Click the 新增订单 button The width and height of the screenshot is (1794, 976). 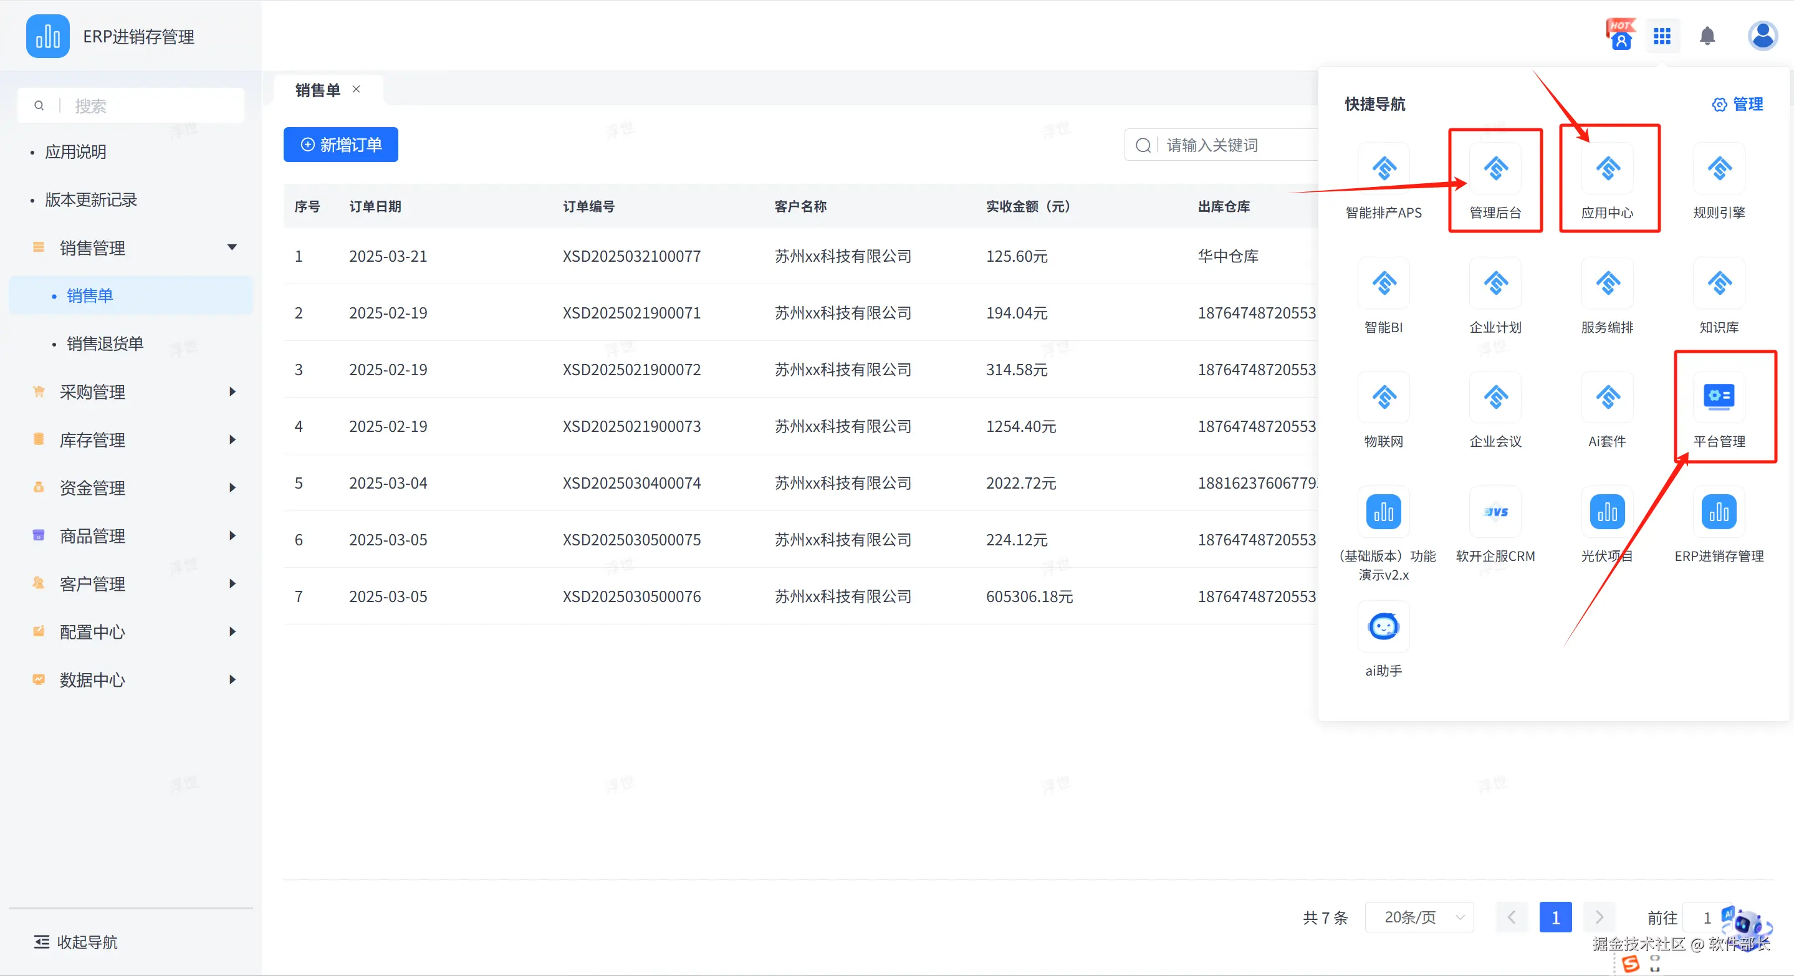tap(340, 145)
